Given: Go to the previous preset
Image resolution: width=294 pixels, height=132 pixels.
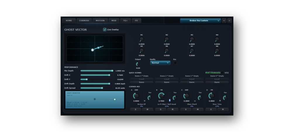Looking at the screenshot, I should click(224, 21).
